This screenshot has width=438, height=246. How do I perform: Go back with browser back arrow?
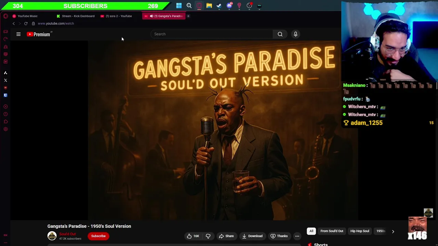tap(14, 24)
